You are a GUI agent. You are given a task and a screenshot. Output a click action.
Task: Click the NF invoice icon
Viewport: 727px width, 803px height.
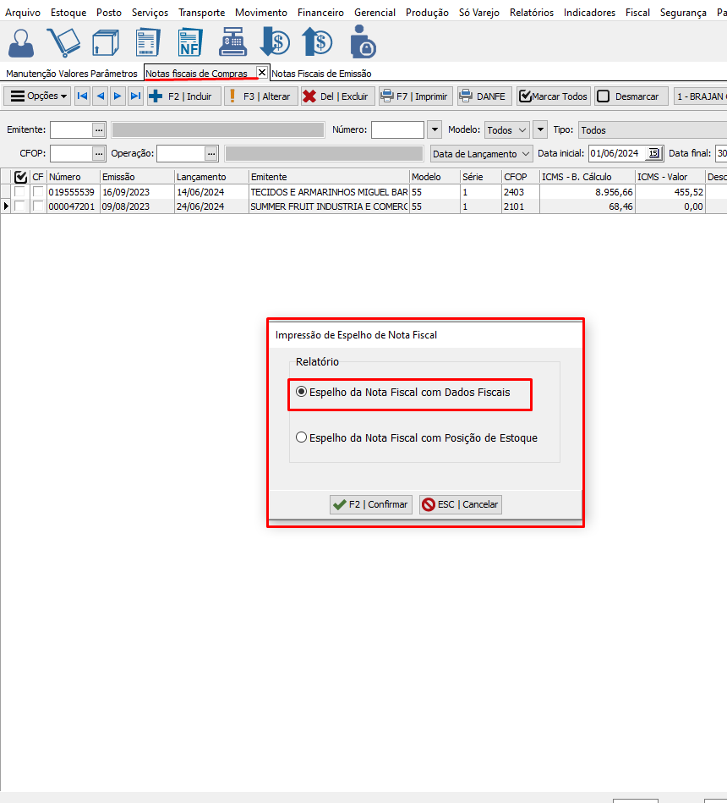pyautogui.click(x=190, y=42)
